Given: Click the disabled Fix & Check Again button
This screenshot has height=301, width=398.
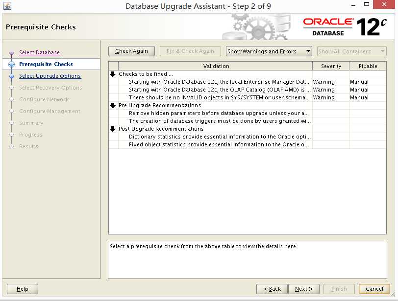Looking at the screenshot, I should point(190,51).
